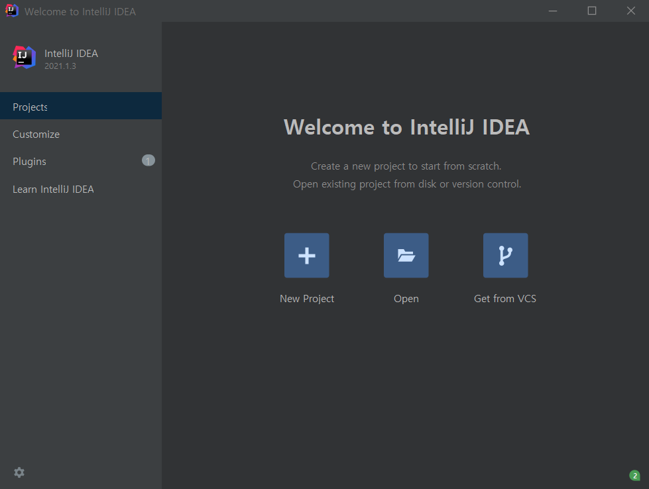Click the IntelliJ icon in the title bar

[x=11, y=11]
